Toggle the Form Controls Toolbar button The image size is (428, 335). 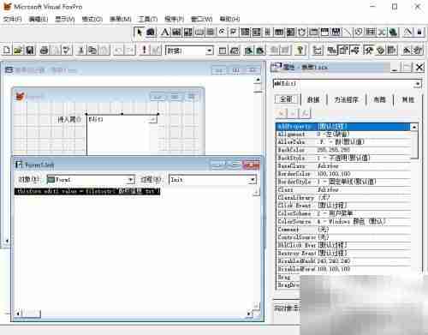369,51
